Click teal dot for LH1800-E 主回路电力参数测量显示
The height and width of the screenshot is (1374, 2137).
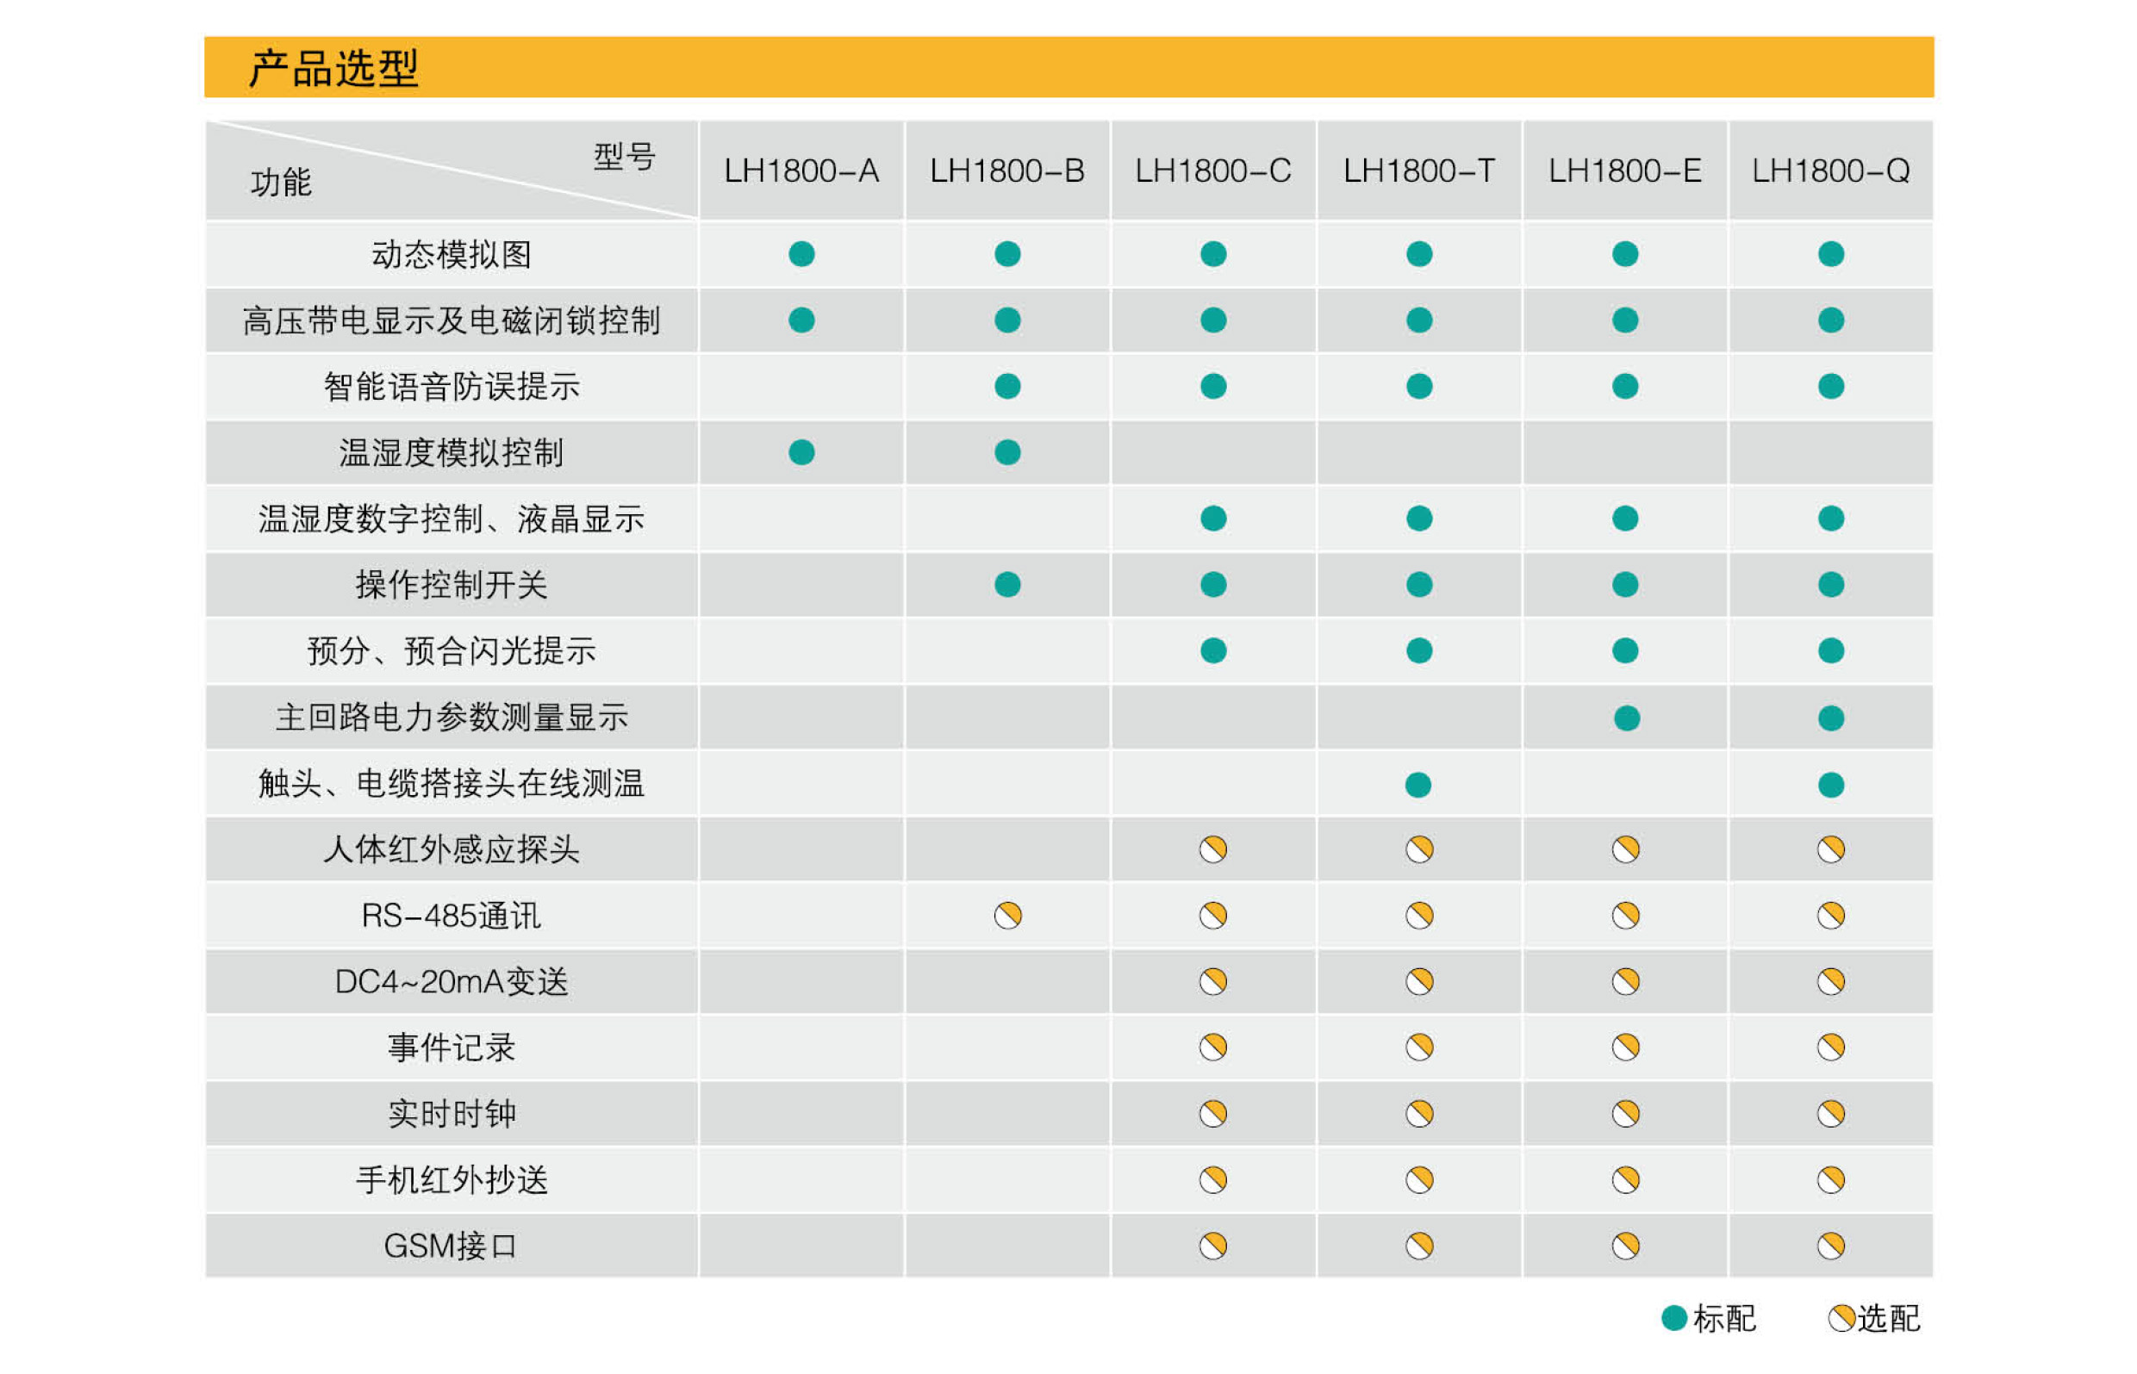click(x=1626, y=718)
